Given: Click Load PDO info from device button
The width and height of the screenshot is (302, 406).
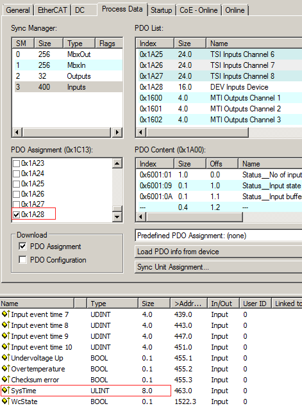Looking at the screenshot, I should pos(218,252).
